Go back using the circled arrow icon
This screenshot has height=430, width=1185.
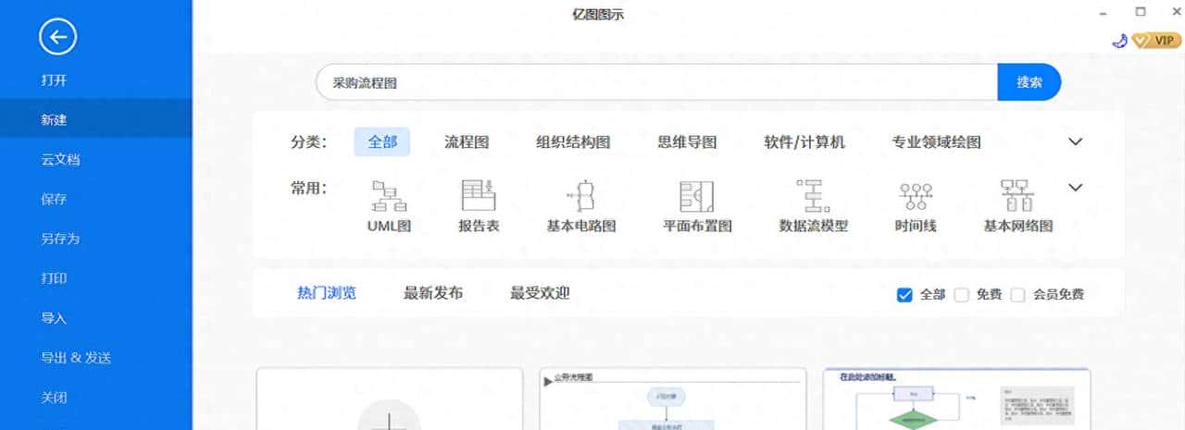click(x=57, y=37)
